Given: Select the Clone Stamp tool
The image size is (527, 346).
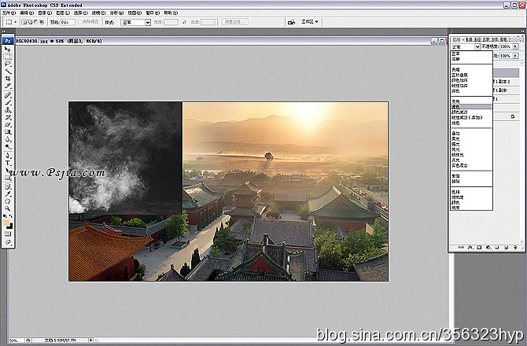Looking at the screenshot, I should coord(8,110).
